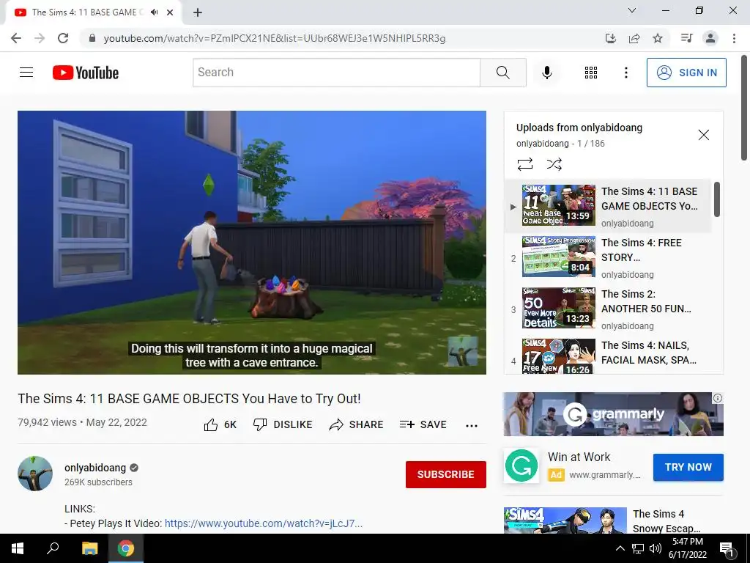
Task: Open the onlyabidoang channel name link
Action: [95, 468]
